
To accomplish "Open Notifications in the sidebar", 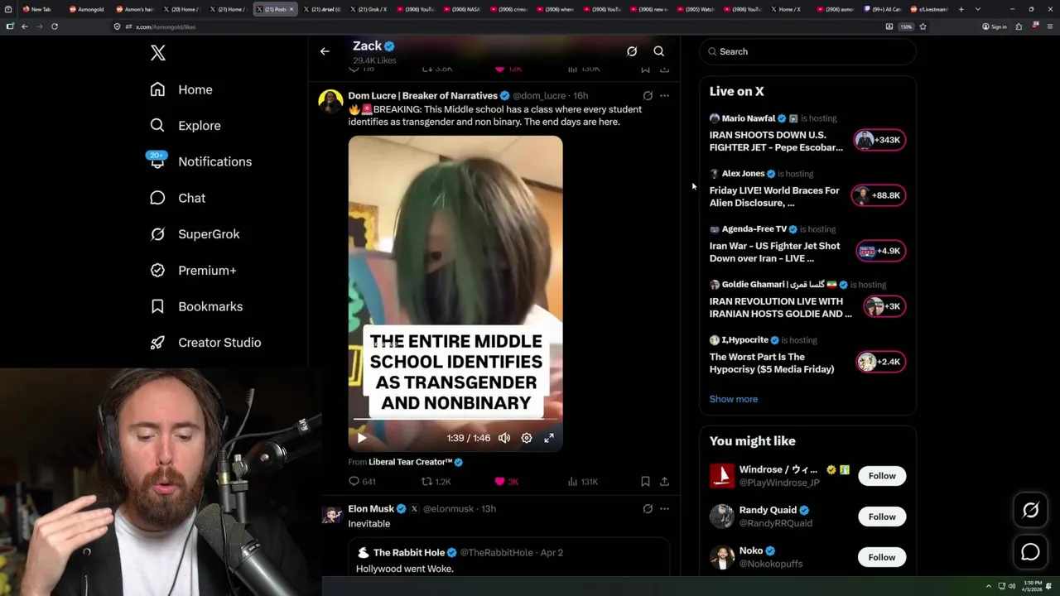I will (x=200, y=161).
